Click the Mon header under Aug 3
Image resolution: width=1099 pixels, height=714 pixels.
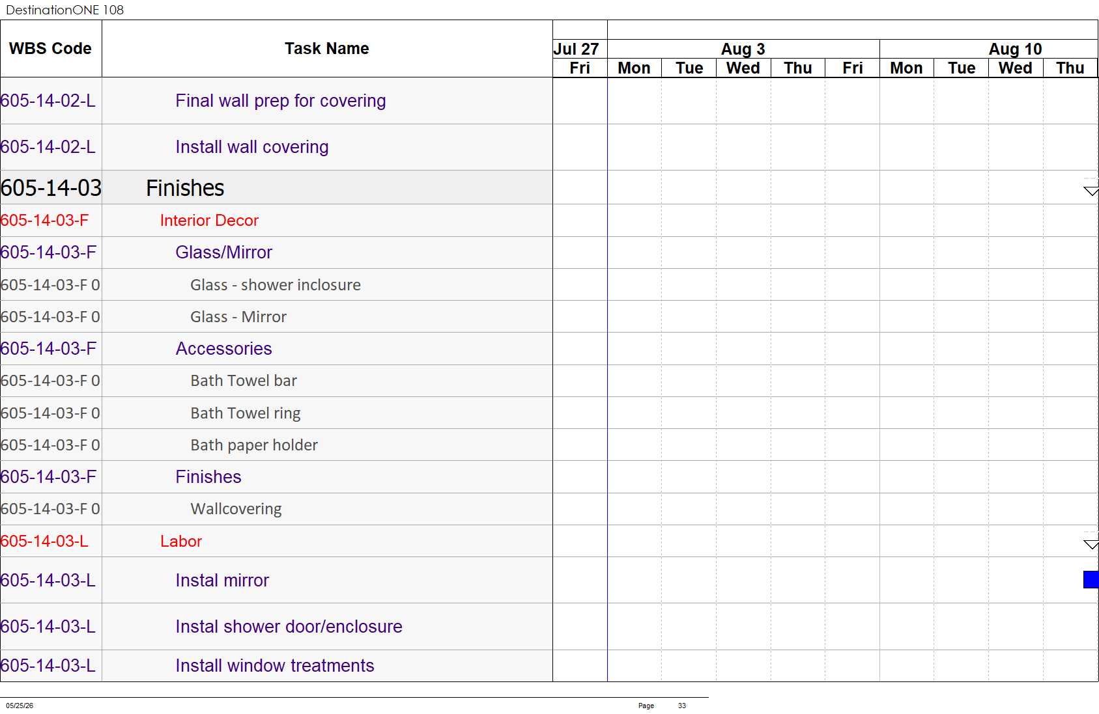click(x=635, y=68)
